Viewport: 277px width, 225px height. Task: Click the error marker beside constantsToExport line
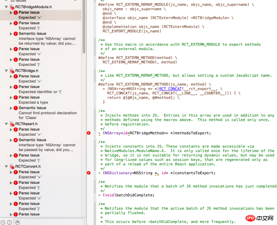pos(89,173)
